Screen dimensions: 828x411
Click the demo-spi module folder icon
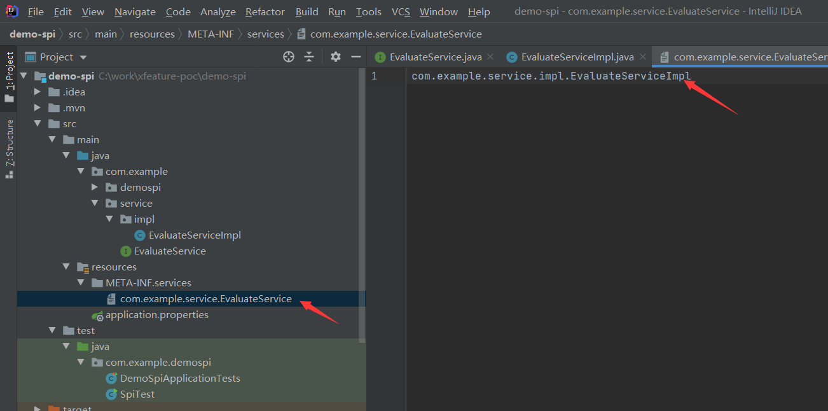point(39,76)
